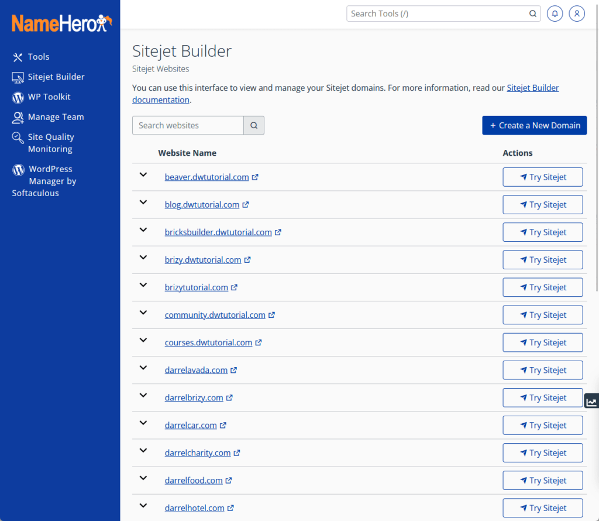Open the darrelbrizy.com link
This screenshot has height=521, width=599.
coord(194,397)
